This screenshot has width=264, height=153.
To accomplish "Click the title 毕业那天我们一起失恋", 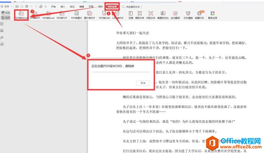I will click(x=132, y=33).
